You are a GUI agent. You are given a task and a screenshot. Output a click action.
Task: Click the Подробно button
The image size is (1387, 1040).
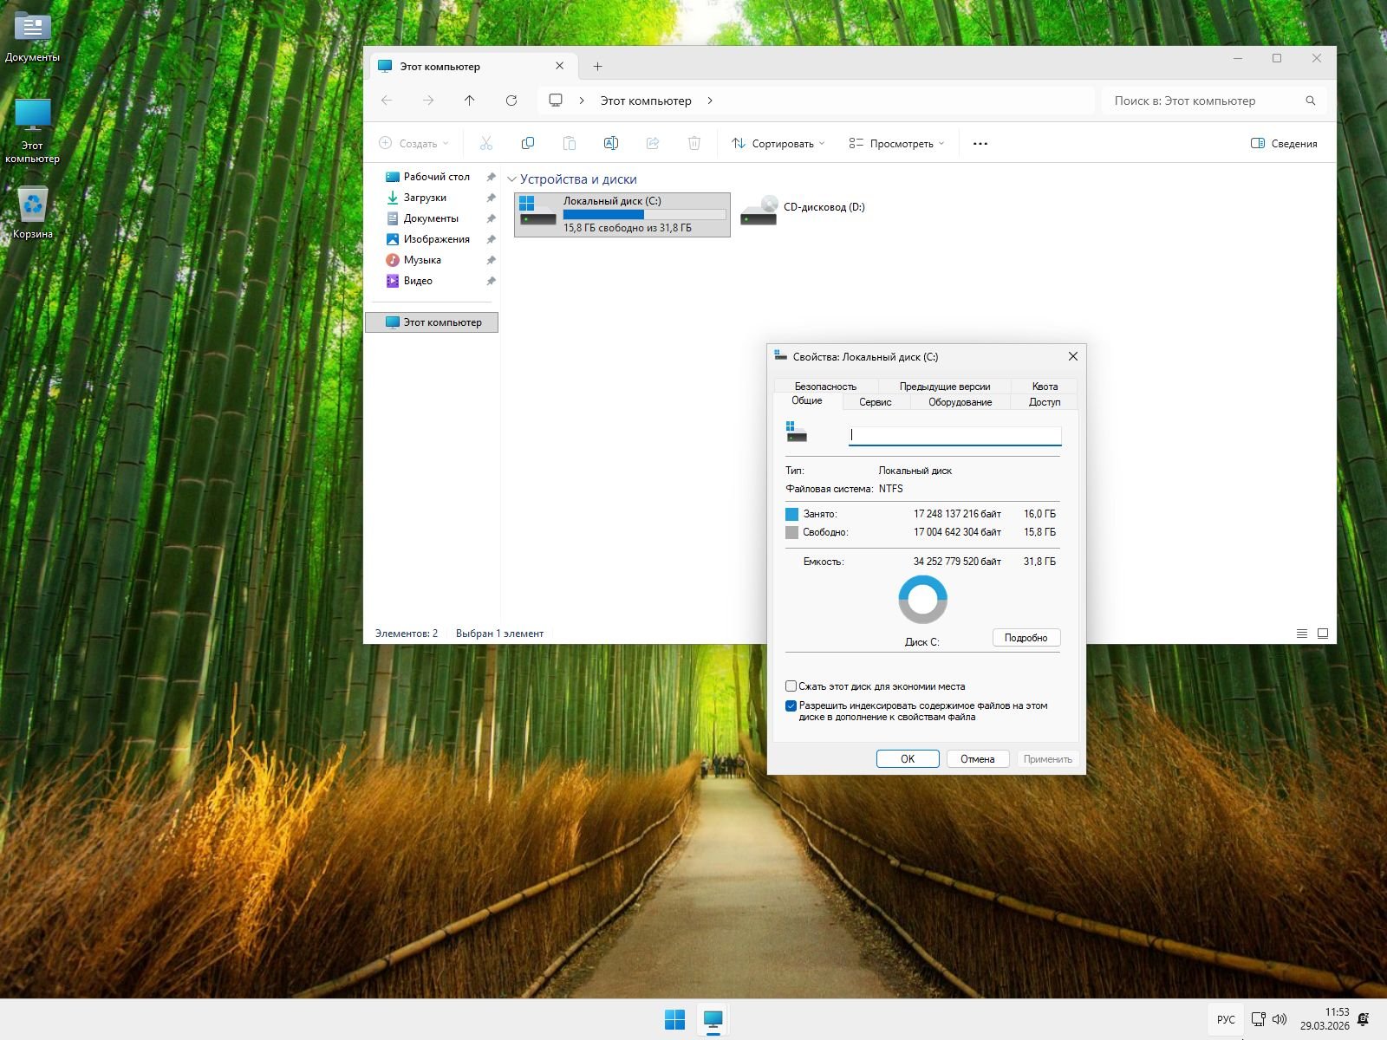1026,638
